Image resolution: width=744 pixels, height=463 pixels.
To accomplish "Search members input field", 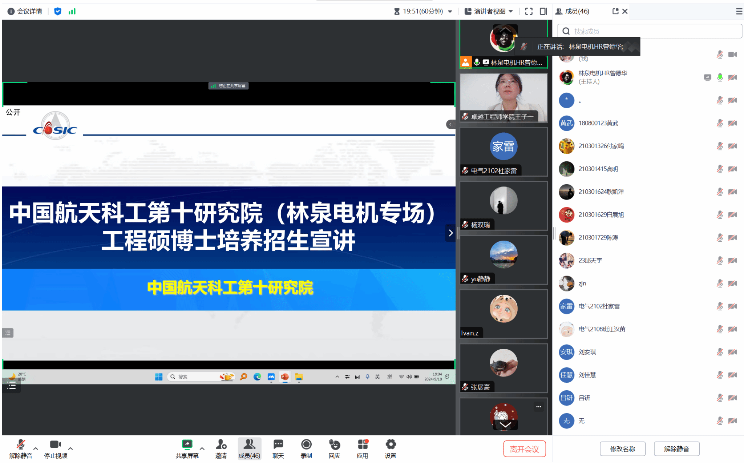I will tap(650, 31).
